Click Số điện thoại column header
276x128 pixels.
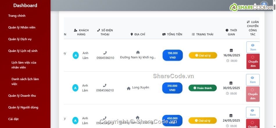pos(105,32)
